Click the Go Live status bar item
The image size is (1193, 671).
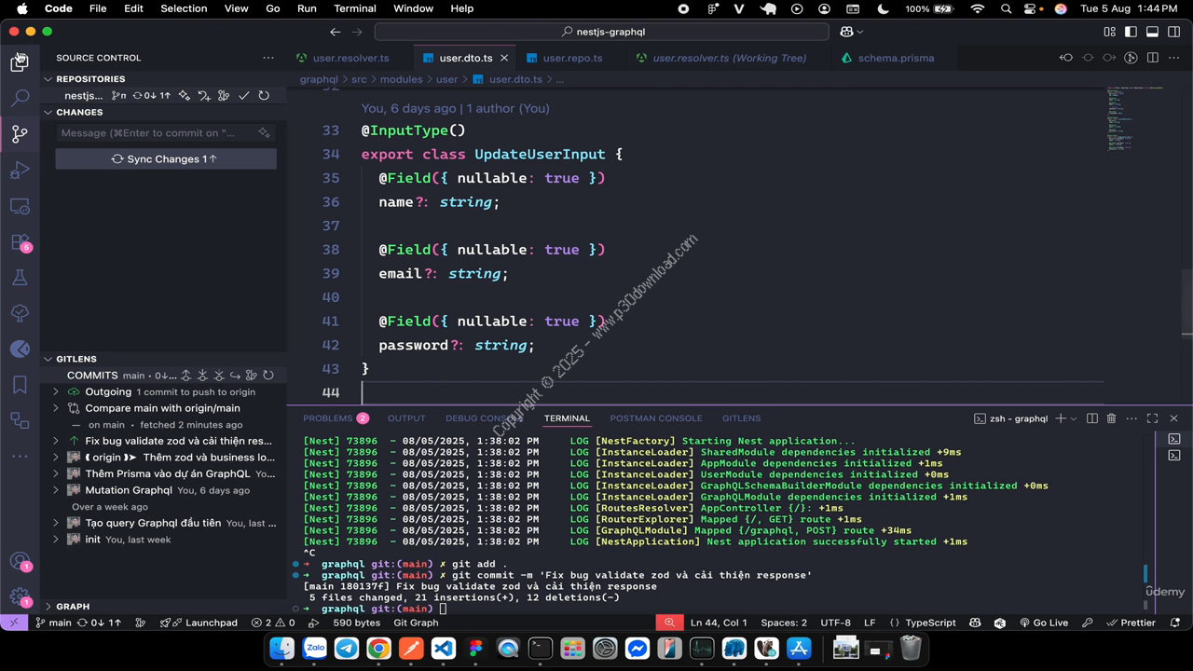point(1044,623)
